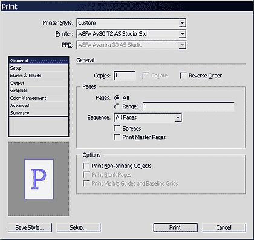Enable the Reverse Order checkbox
The width and height of the screenshot is (254, 240).
183,76
